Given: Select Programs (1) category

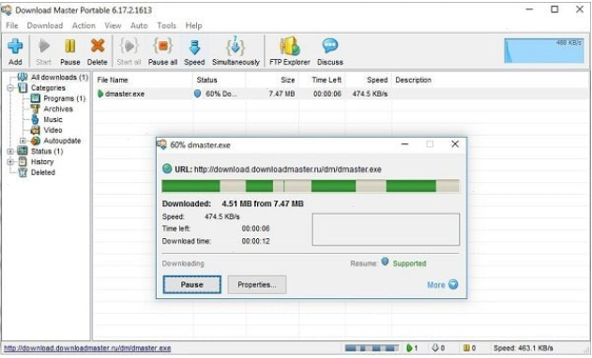Looking at the screenshot, I should (x=64, y=98).
